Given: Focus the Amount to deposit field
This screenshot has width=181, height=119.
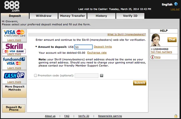Looking at the screenshot, I should pyautogui.click(x=83, y=47).
